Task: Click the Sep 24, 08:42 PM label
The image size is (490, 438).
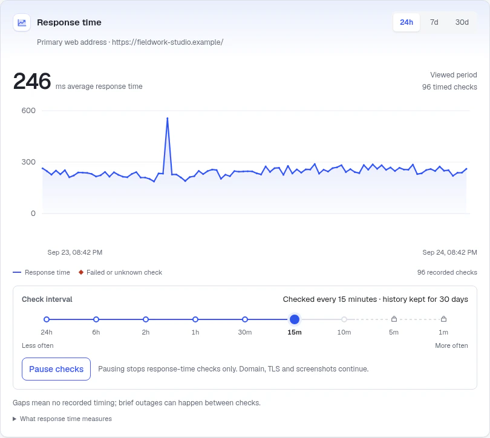Action: (x=449, y=252)
